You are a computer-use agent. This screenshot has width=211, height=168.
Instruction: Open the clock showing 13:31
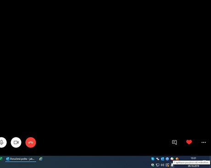click(193, 158)
